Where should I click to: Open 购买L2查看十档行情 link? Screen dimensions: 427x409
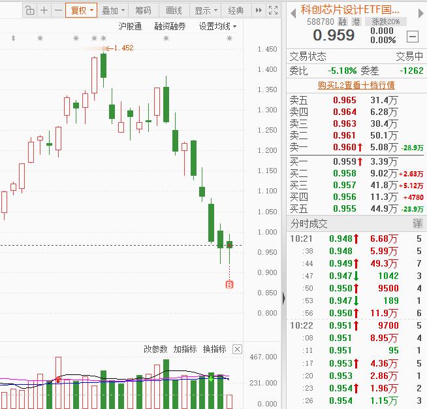click(356, 86)
